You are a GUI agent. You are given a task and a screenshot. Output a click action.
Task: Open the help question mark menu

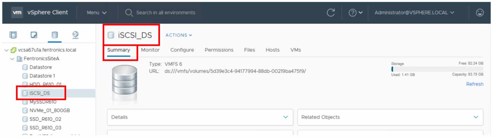point(355,13)
